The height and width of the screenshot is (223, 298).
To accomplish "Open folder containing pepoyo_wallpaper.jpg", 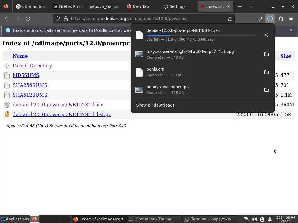I will coord(266,90).
